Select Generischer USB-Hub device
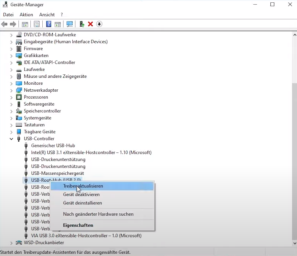This screenshot has width=297, height=256. pyautogui.click(x=53, y=146)
